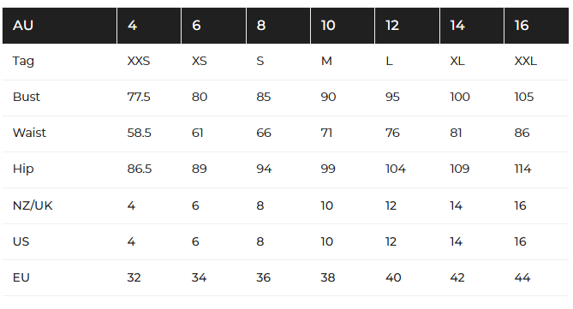
Task: Click the NZ/UK row label
Action: tap(60, 205)
